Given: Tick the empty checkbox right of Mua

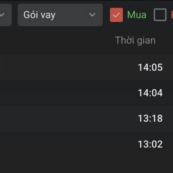Looking at the screenshot, I should coord(160,15).
